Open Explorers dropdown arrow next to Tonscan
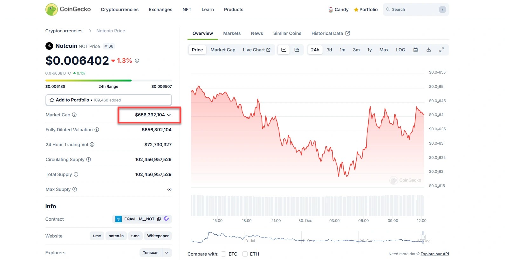Viewport: 505px width, 260px height. click(x=167, y=253)
